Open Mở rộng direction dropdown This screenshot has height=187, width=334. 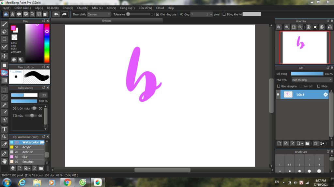[x=192, y=14]
